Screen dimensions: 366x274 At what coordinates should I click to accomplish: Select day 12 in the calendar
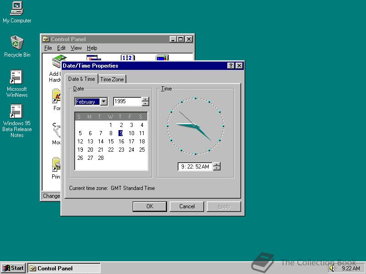(x=80, y=142)
